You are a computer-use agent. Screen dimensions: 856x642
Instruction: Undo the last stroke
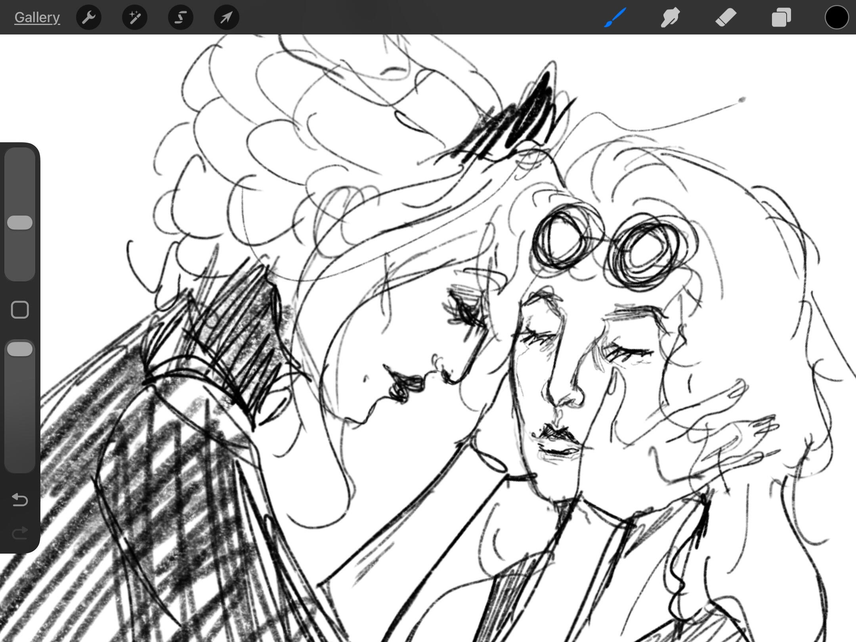point(20,500)
